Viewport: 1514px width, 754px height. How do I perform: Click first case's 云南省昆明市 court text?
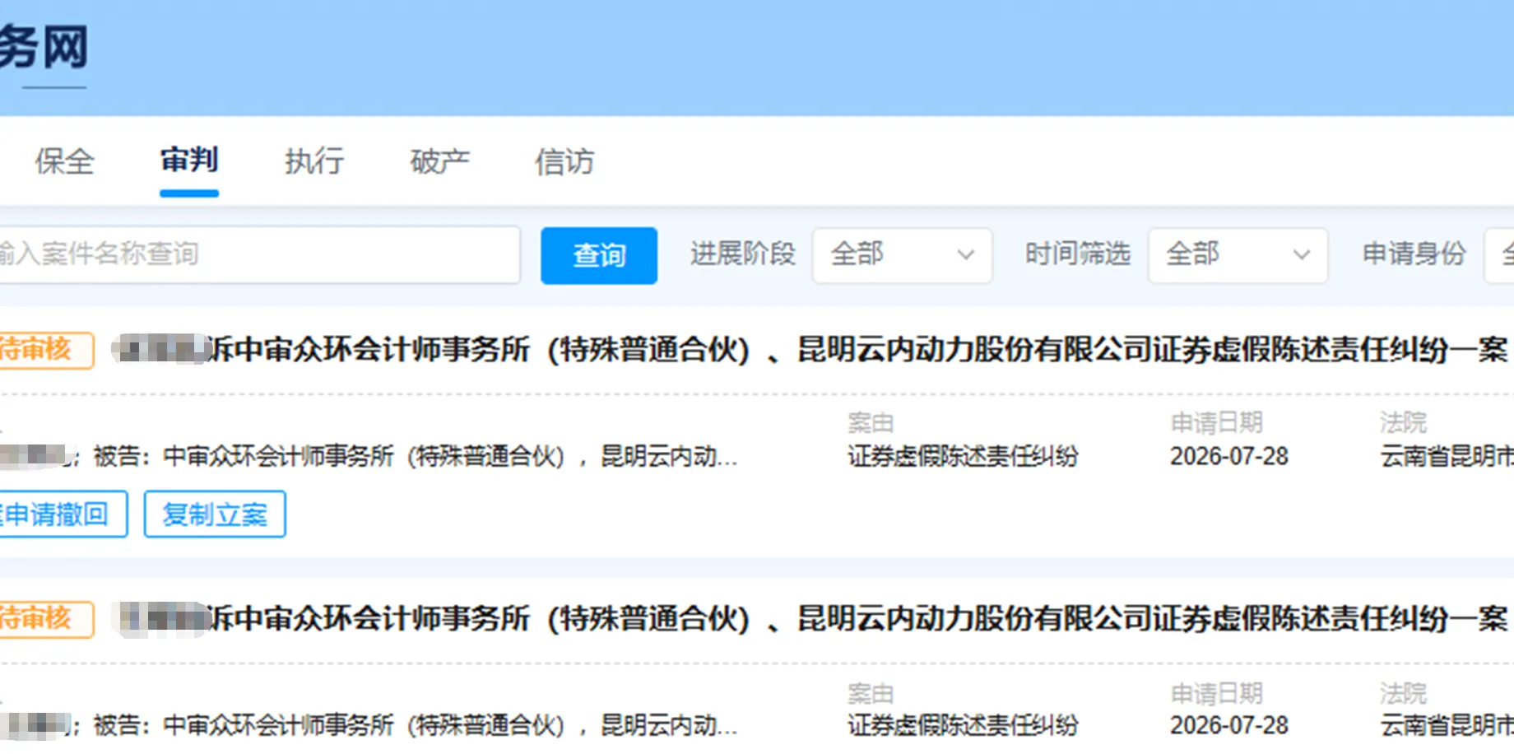point(1447,456)
